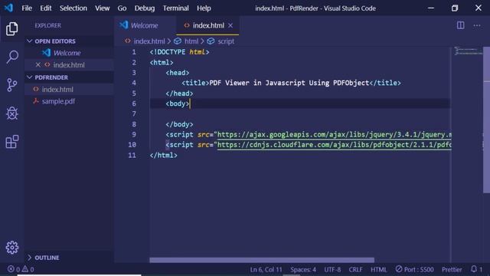Click index.html in the breadcrumb
490x276 pixels.
[149, 41]
